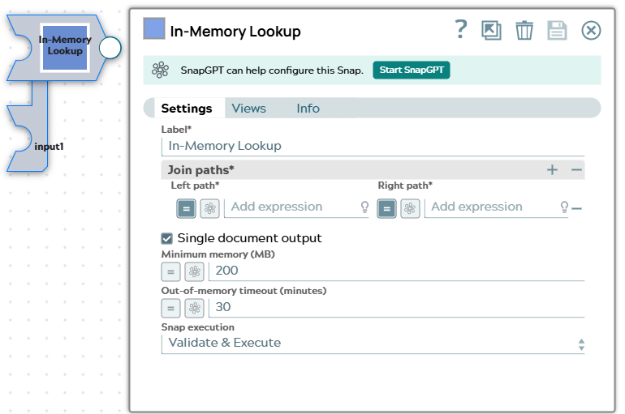Delete the snap with the trash icon
The height and width of the screenshot is (414, 625).
point(524,30)
